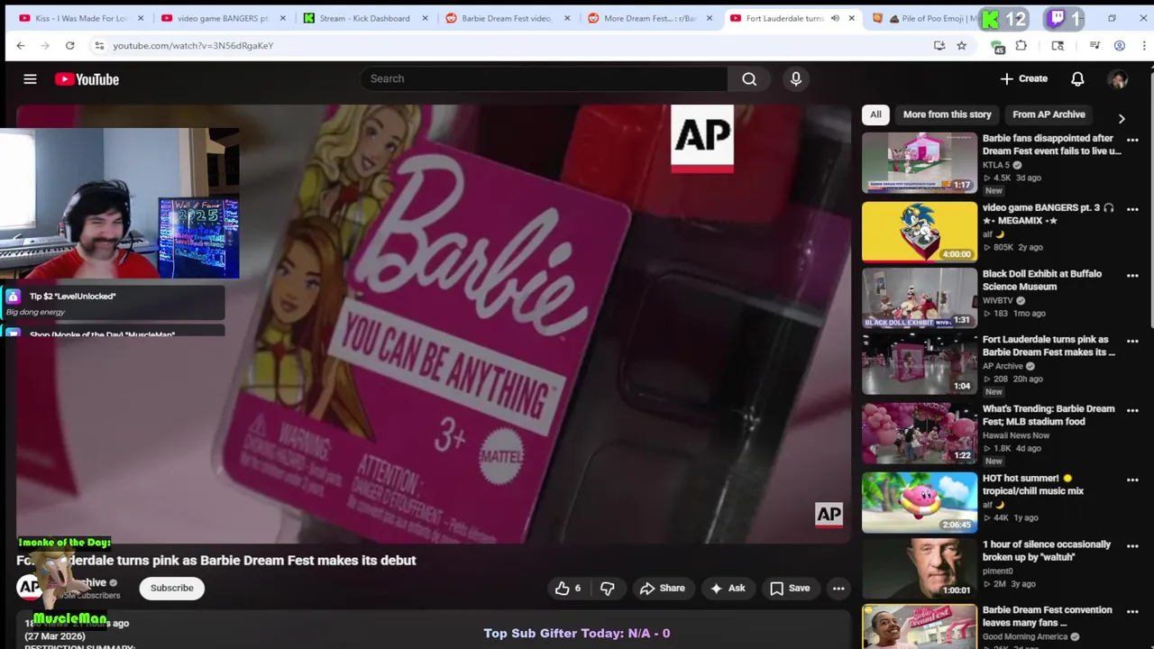This screenshot has height=649, width=1154.
Task: Open options for HOT hot summer mix video
Action: (x=1132, y=480)
